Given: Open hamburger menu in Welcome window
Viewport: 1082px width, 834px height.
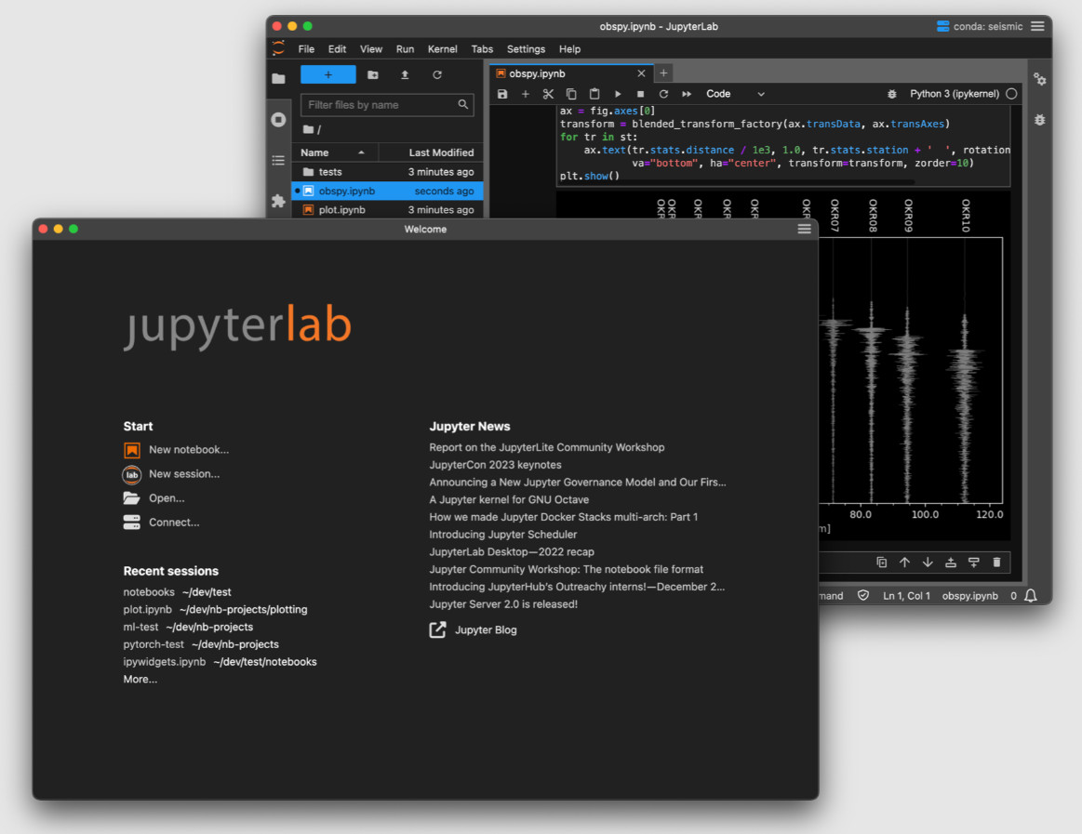Looking at the screenshot, I should coord(804,229).
